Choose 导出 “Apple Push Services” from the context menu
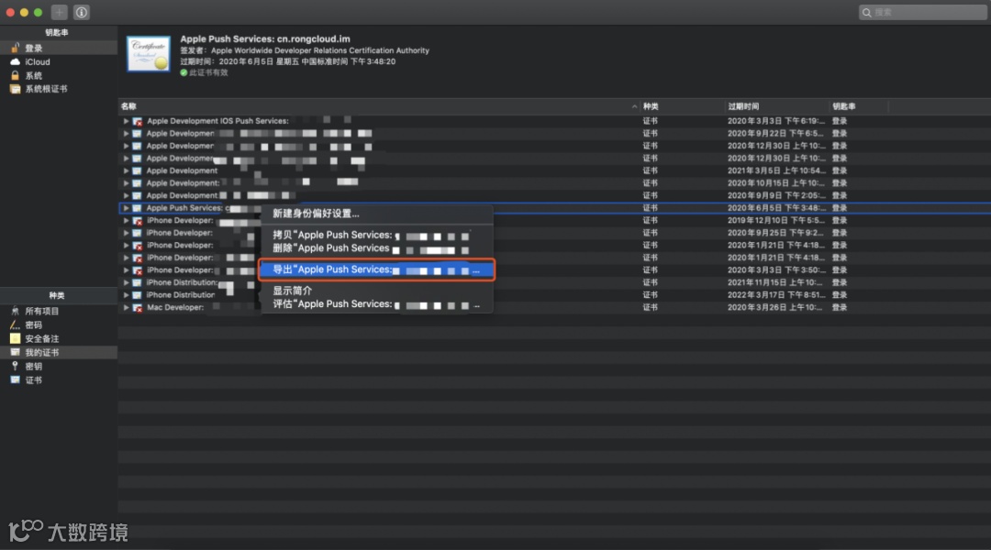This screenshot has width=991, height=550. [x=377, y=269]
